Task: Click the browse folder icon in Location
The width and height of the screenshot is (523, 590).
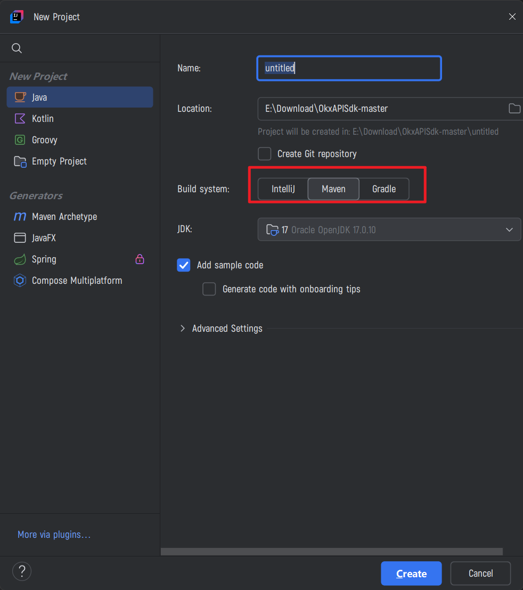Action: [x=514, y=109]
